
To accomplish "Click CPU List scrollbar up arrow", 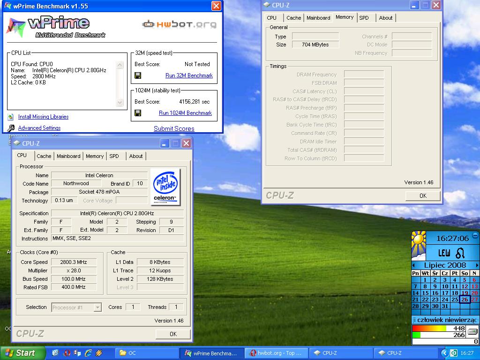I will 120,65.
